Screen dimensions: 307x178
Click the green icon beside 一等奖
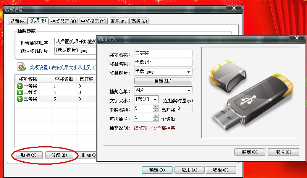coord(20,86)
